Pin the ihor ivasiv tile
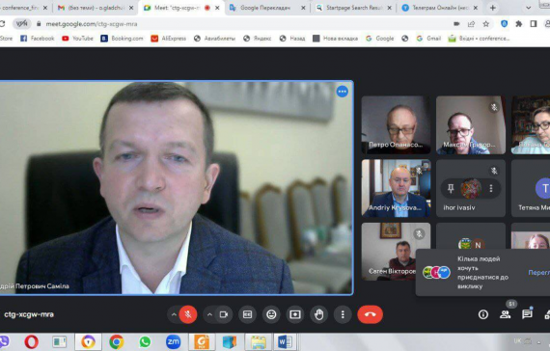Viewport: 550px width, 351px height. pos(451,189)
